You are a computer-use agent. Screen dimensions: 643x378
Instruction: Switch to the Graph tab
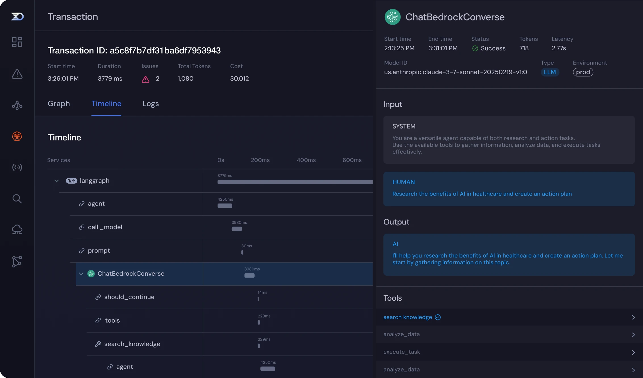(x=59, y=104)
